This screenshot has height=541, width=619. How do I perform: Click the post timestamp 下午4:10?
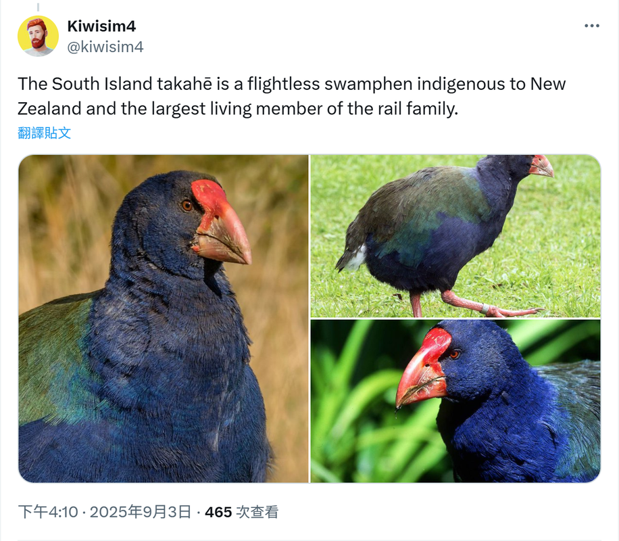click(x=48, y=512)
